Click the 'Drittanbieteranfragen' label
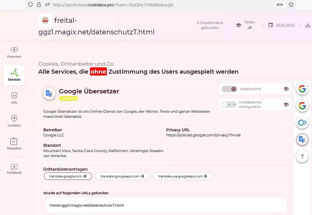Image resolution: width=312 pixels, height=215 pixels. pos(65,169)
